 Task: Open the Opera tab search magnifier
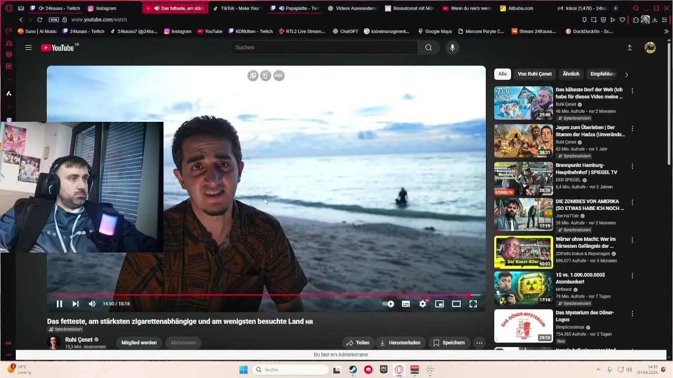pos(636,8)
